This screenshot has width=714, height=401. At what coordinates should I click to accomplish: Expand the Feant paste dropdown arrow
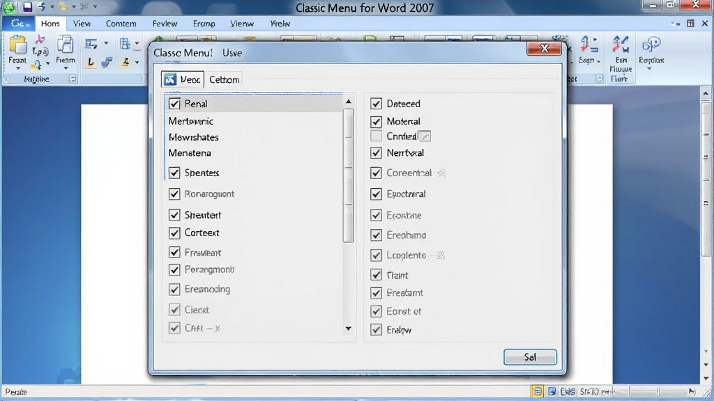click(17, 69)
